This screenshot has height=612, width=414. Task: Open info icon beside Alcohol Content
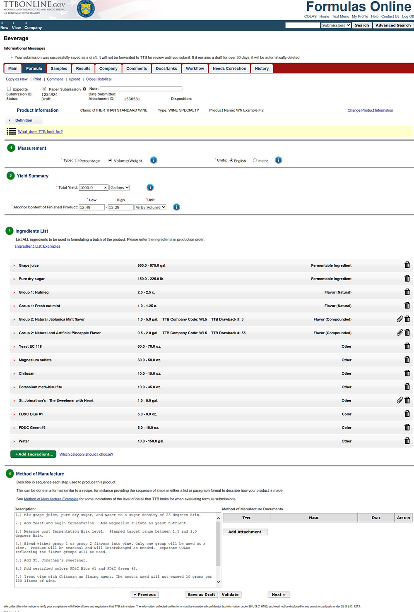176,207
